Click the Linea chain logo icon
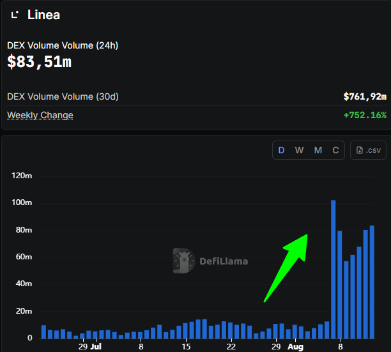The width and height of the screenshot is (391, 352). pos(15,15)
